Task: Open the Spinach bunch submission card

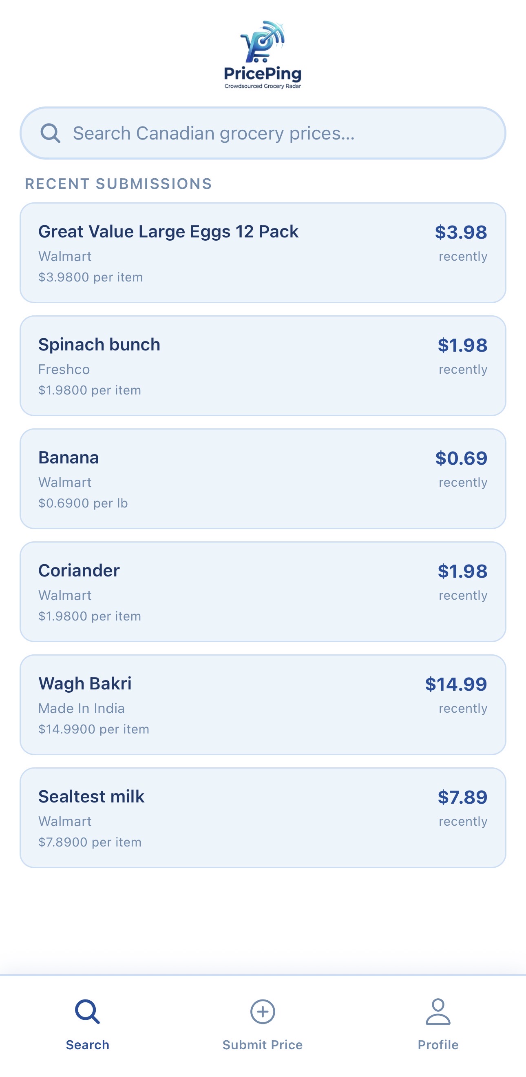Action: tap(263, 366)
